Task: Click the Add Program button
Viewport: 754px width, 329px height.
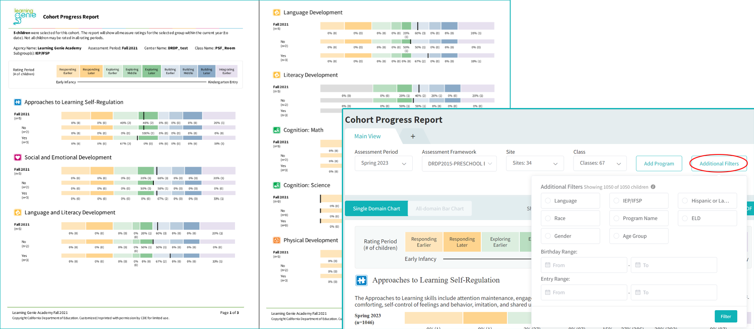Action: tap(658, 164)
